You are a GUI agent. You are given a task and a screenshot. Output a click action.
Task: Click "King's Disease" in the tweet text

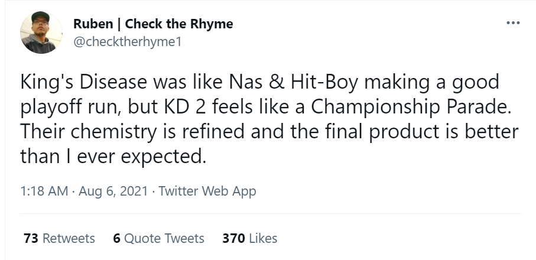[x=72, y=82]
